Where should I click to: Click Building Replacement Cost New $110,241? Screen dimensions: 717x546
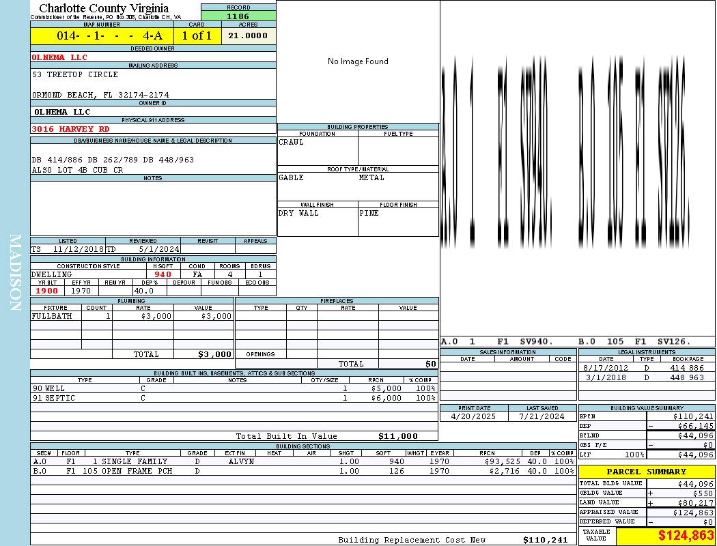(546, 540)
